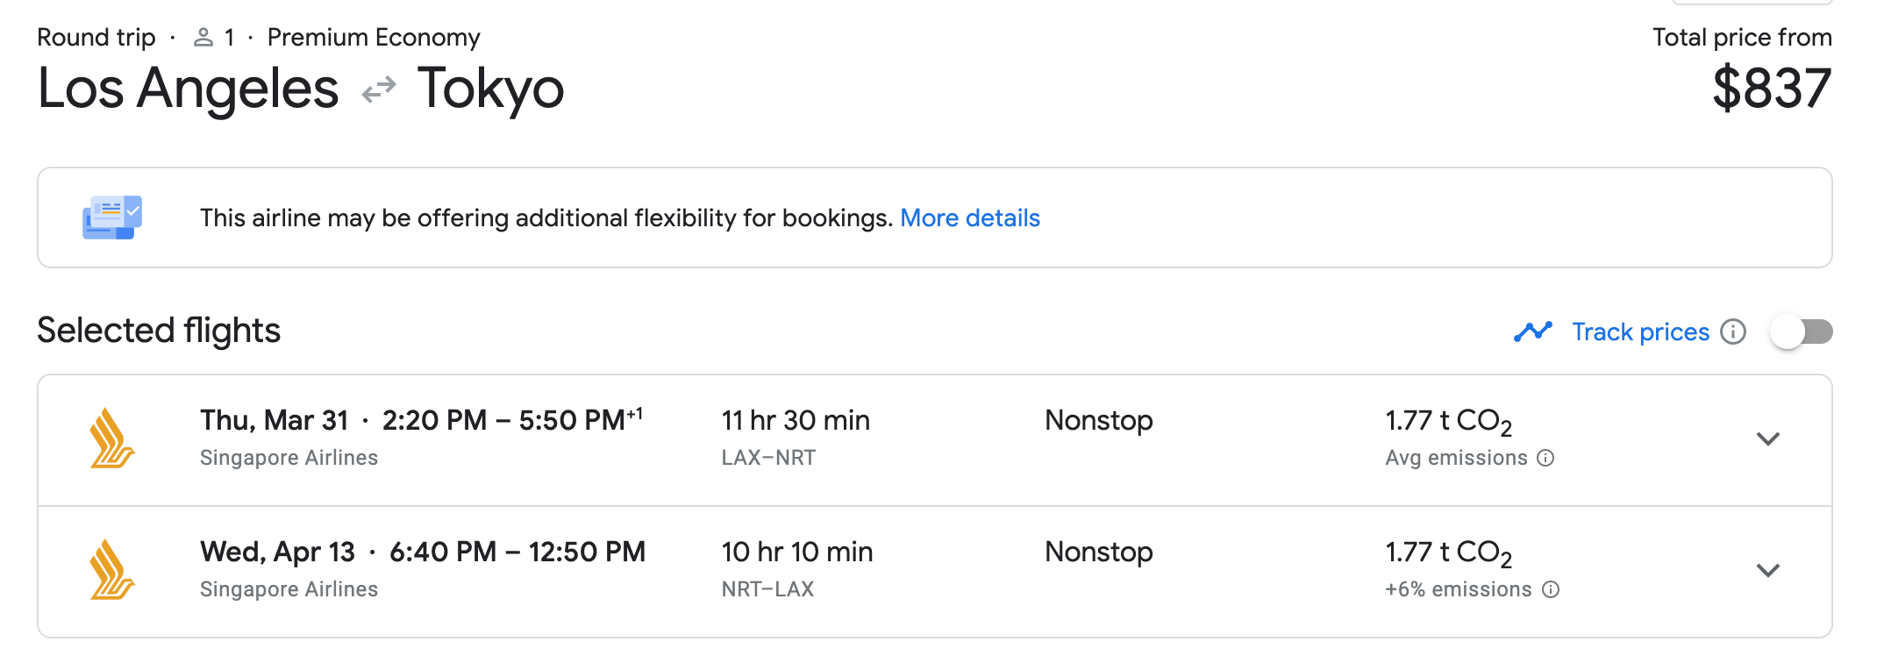Screen dimensions: 1884x656
Task: Click the passenger count person icon
Action: [x=203, y=38]
